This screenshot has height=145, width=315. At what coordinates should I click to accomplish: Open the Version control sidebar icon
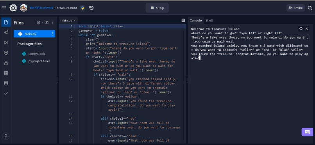6,32
